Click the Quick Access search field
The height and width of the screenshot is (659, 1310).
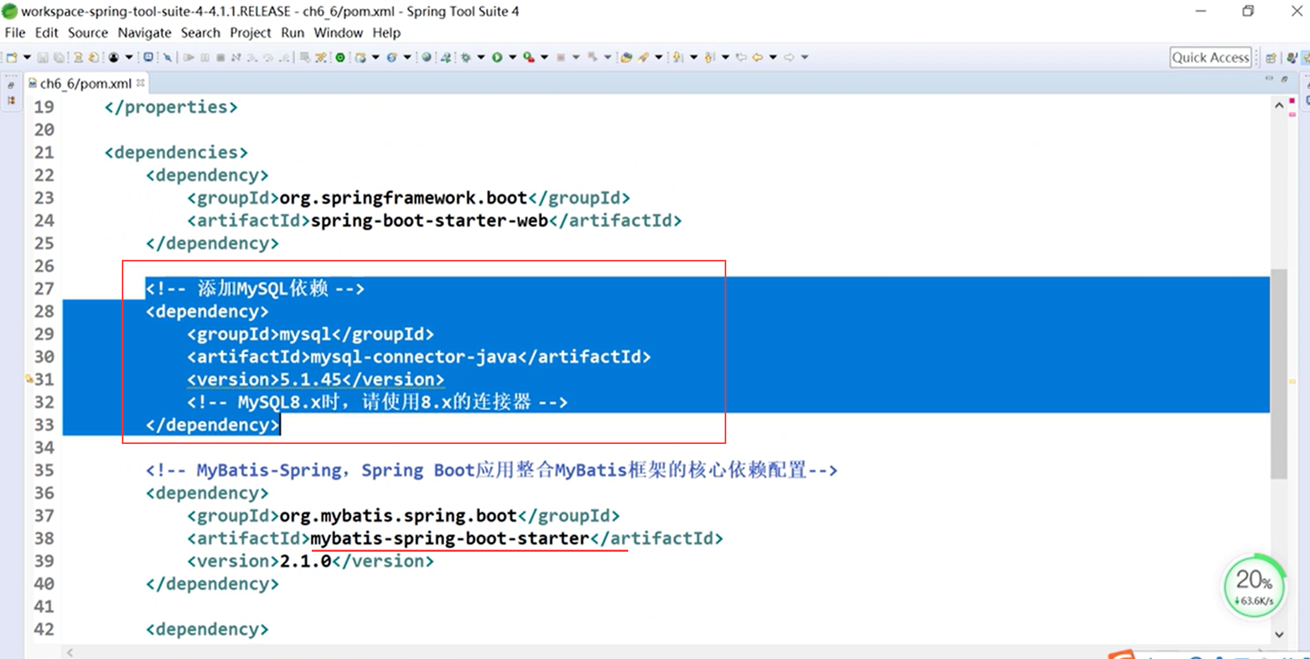point(1210,57)
